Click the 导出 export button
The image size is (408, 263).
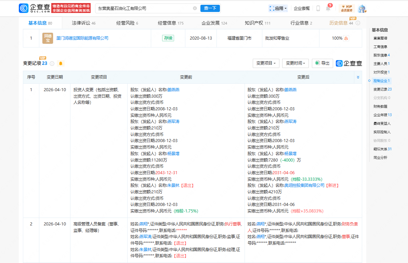(322, 63)
